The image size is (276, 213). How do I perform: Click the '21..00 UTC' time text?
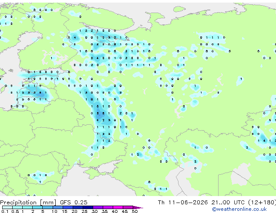pyautogui.click(x=228, y=203)
